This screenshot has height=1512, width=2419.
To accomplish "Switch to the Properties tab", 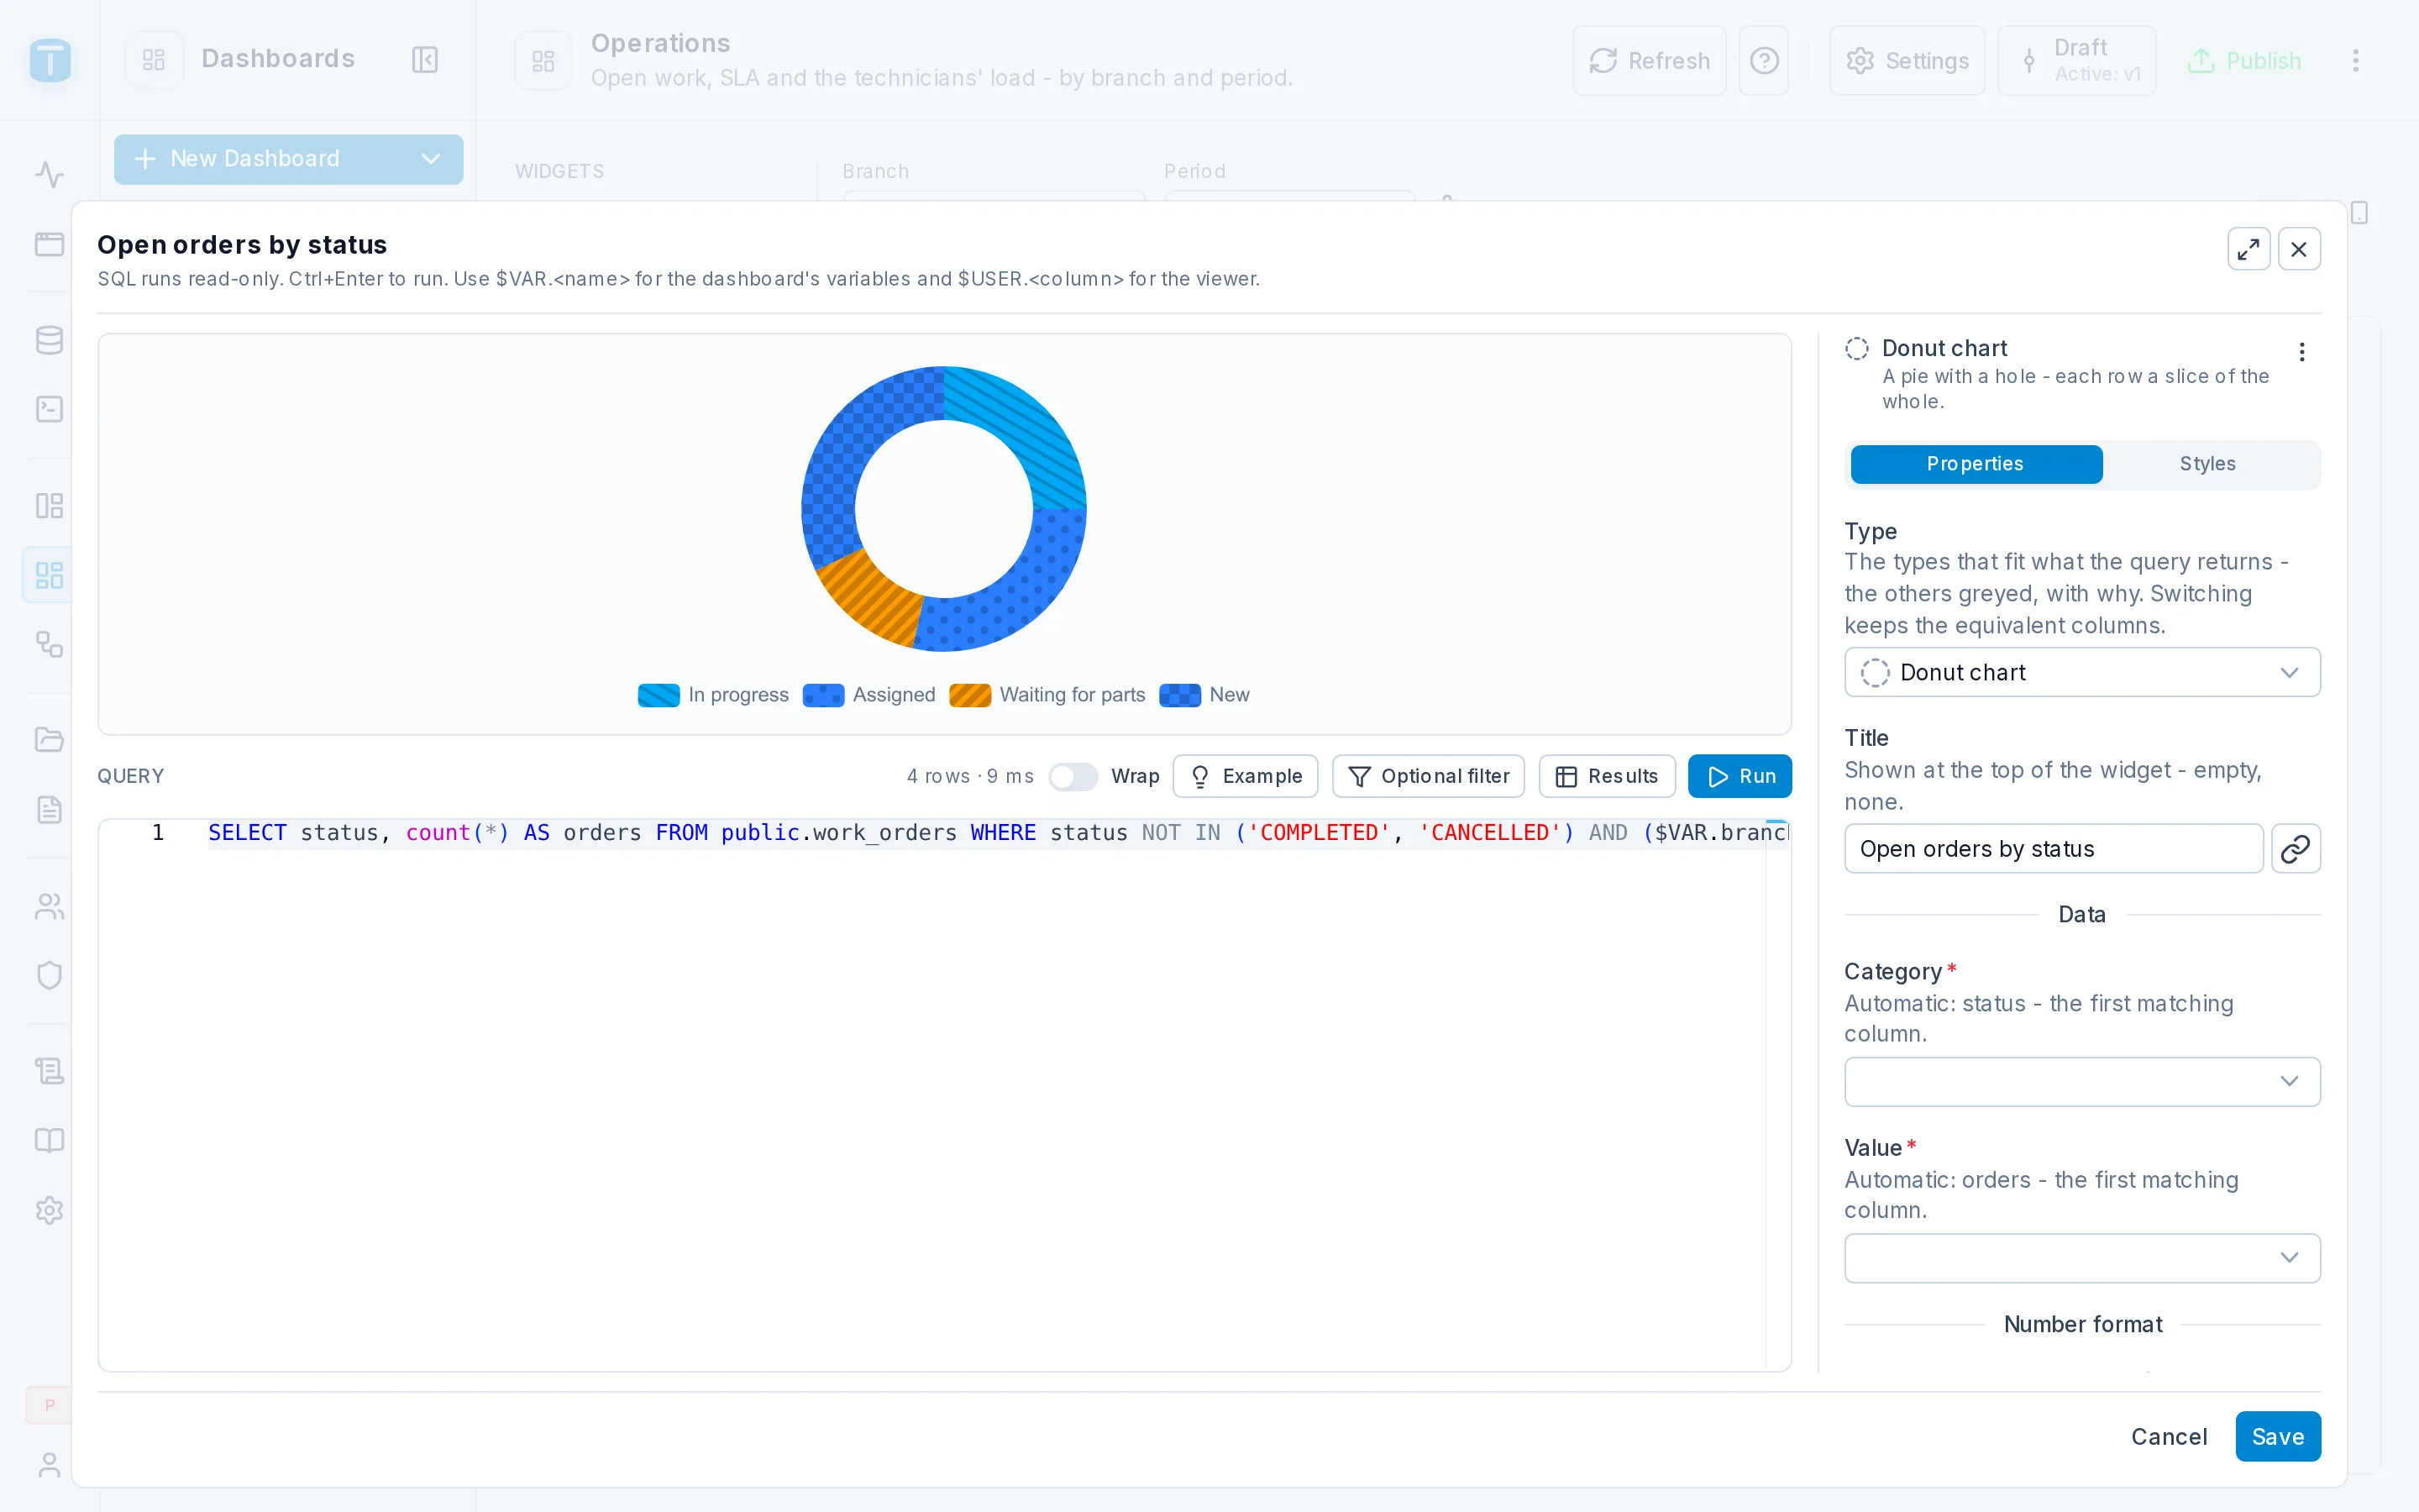I will pyautogui.click(x=1976, y=464).
